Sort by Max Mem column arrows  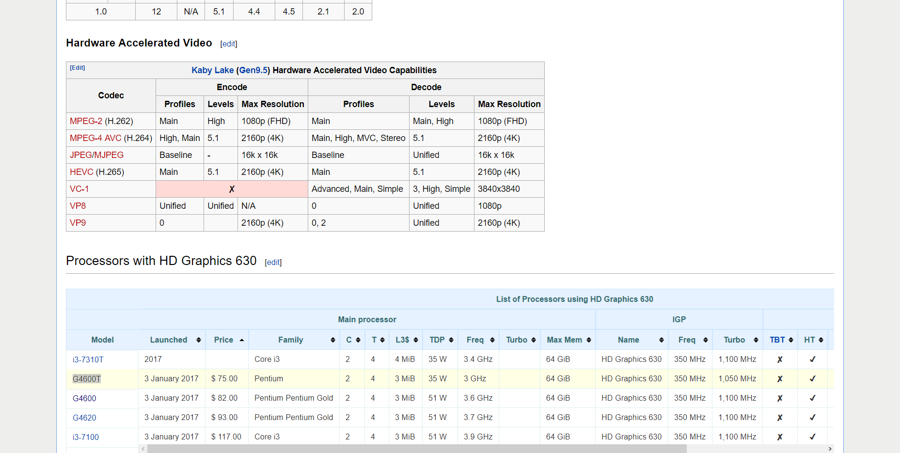coord(589,340)
